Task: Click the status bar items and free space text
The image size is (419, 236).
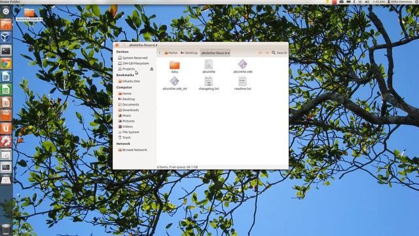Action: coord(177,167)
